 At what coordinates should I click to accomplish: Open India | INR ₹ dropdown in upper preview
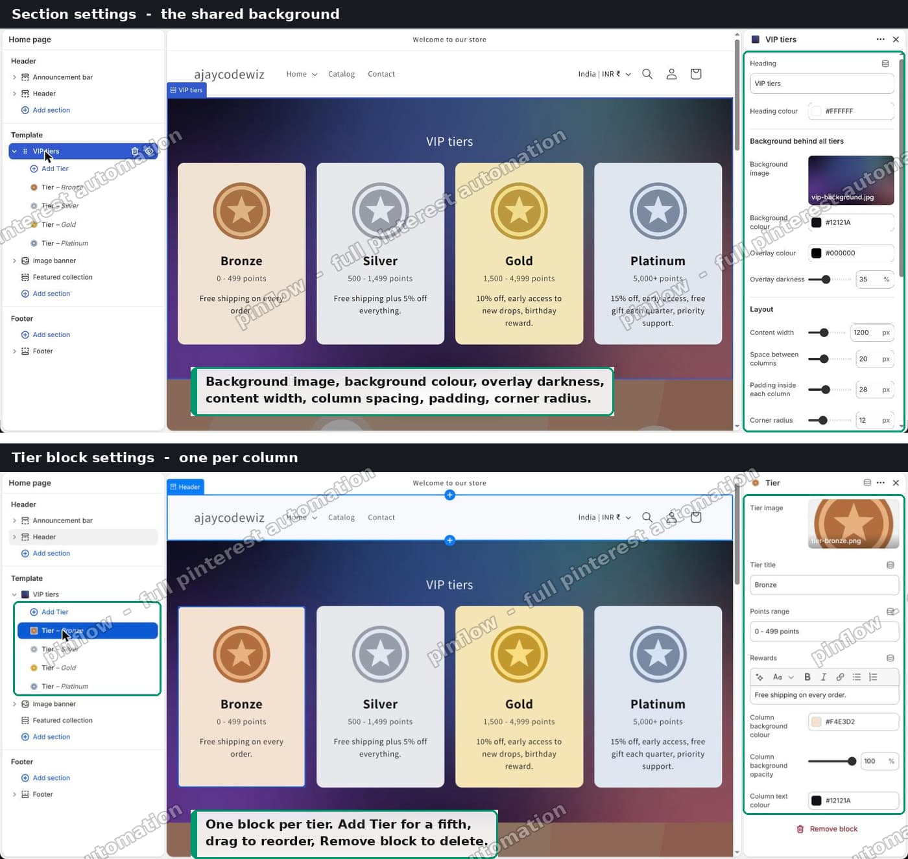click(x=604, y=74)
